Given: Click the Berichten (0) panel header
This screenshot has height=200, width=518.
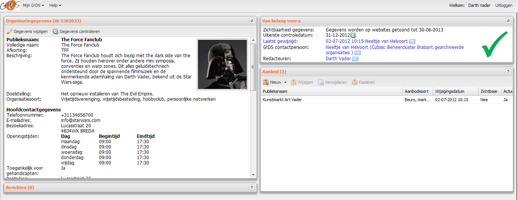Looking at the screenshot, I should point(130,187).
